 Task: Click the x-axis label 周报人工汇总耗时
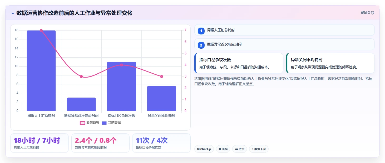pyautogui.click(x=41, y=116)
